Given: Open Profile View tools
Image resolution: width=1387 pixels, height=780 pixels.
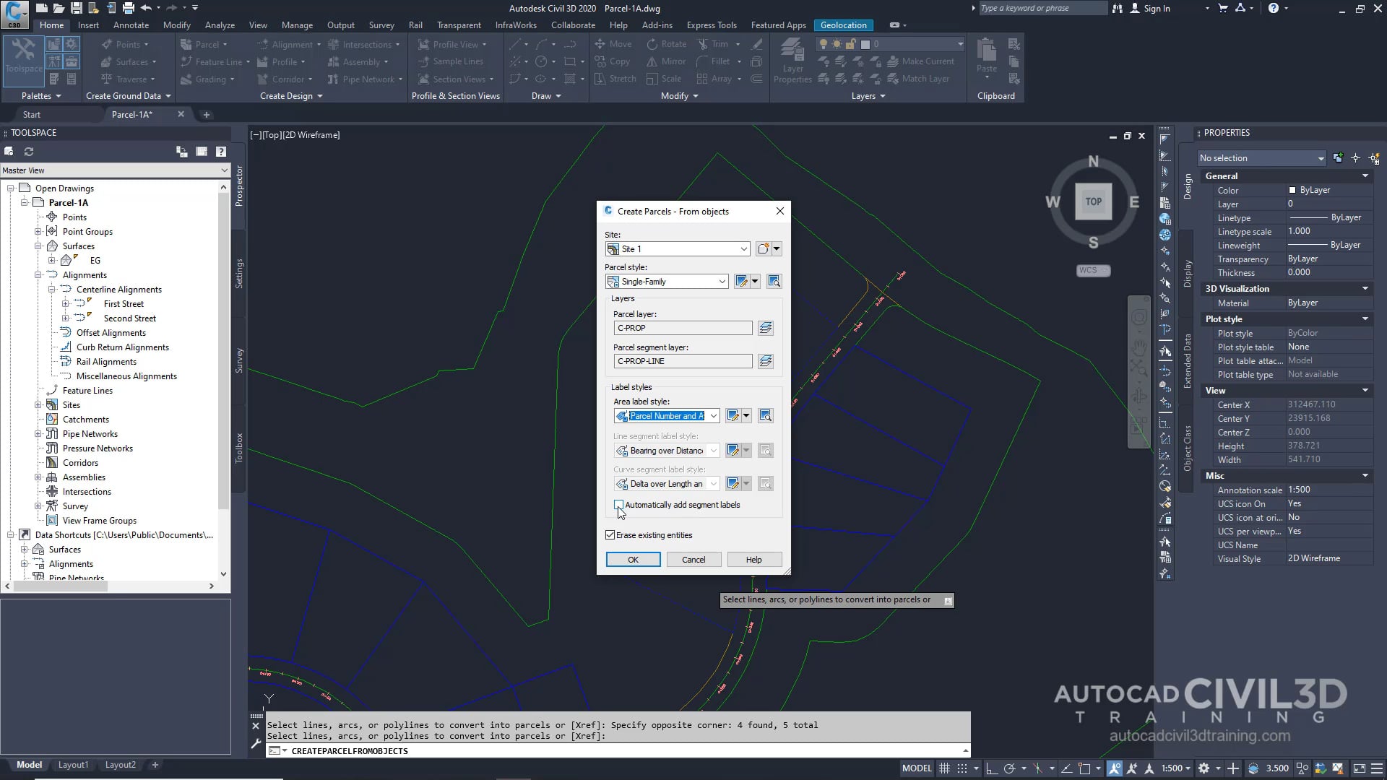Looking at the screenshot, I should [453, 43].
